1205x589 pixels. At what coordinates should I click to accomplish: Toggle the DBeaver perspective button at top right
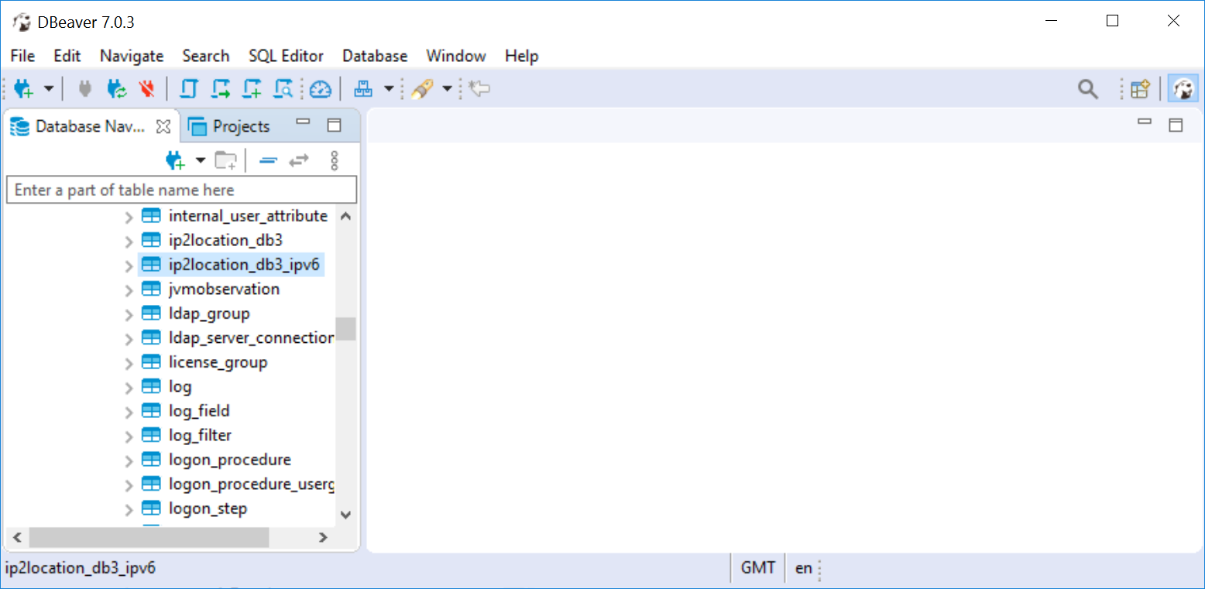tap(1183, 89)
